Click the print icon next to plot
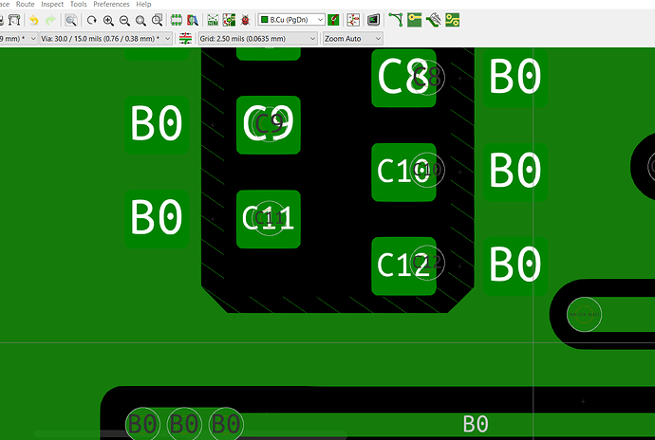Viewport: 655px width, 440px height. [1, 20]
